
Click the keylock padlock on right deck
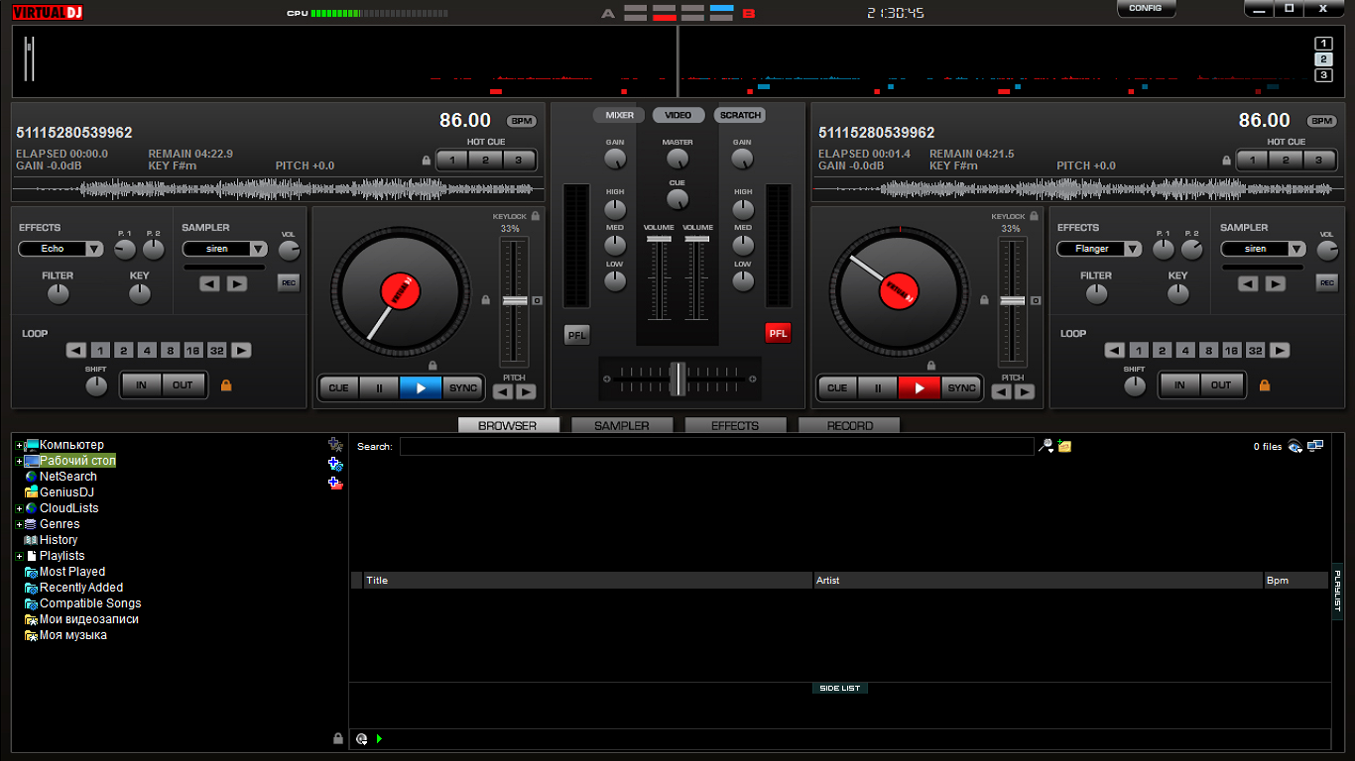click(x=1034, y=216)
